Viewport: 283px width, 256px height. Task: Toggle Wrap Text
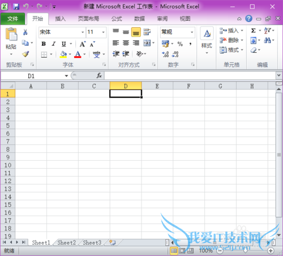(x=147, y=32)
